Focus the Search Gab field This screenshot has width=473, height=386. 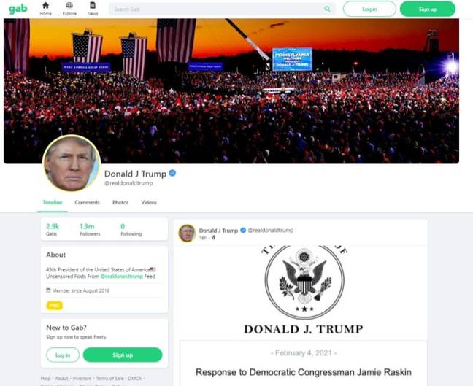pyautogui.click(x=222, y=9)
